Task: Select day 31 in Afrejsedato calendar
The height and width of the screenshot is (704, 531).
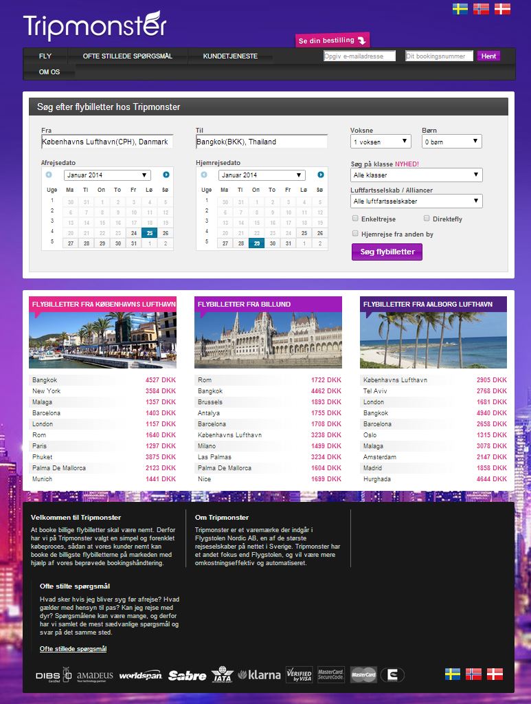Action: click(x=134, y=243)
